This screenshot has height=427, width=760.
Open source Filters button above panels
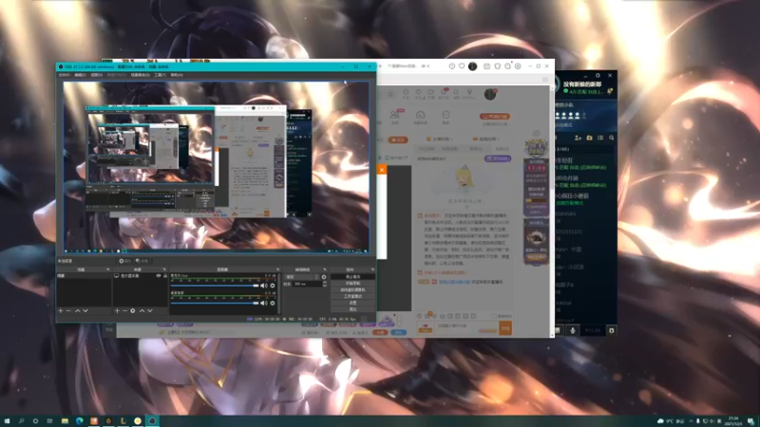[142, 260]
